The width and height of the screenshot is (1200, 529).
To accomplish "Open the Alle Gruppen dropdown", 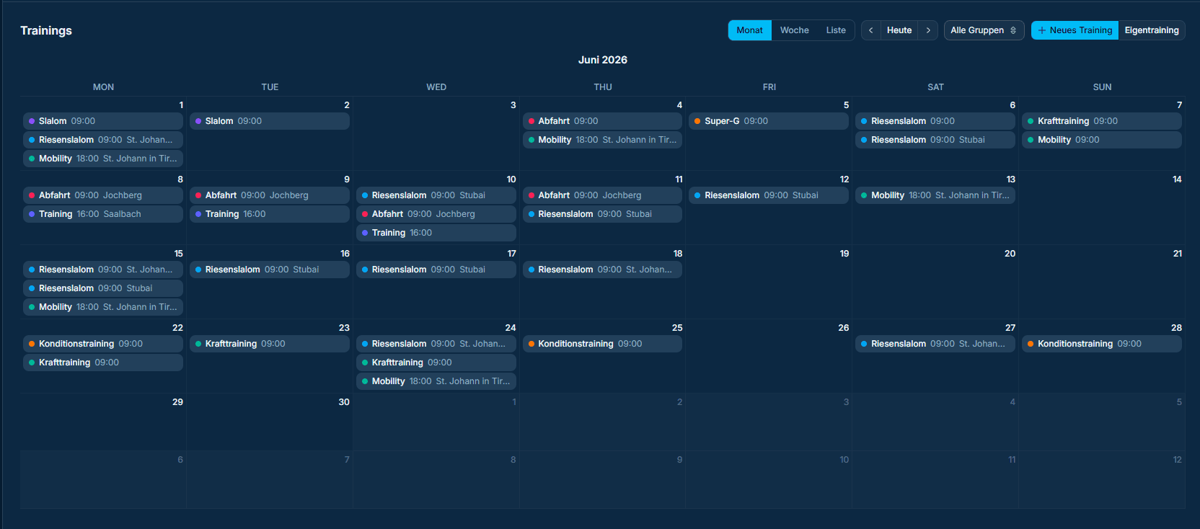I will pyautogui.click(x=984, y=30).
